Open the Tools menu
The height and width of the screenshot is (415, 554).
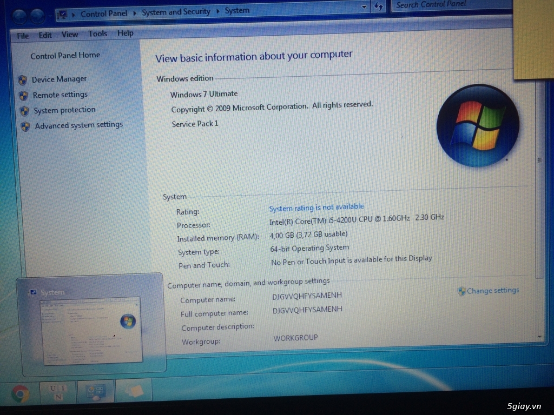pyautogui.click(x=97, y=34)
